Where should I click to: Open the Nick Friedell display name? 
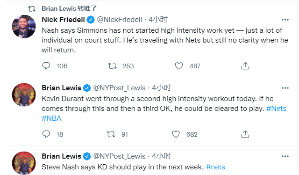coord(63,20)
